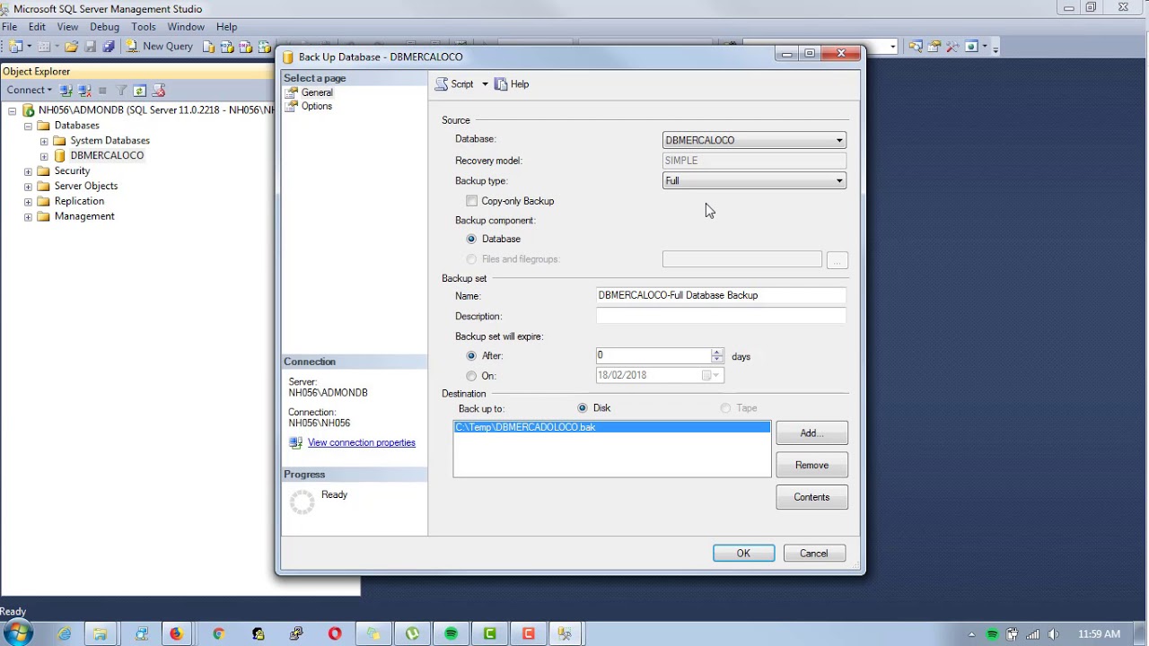Click the backup set Name field
1149x646 pixels.
[721, 295]
